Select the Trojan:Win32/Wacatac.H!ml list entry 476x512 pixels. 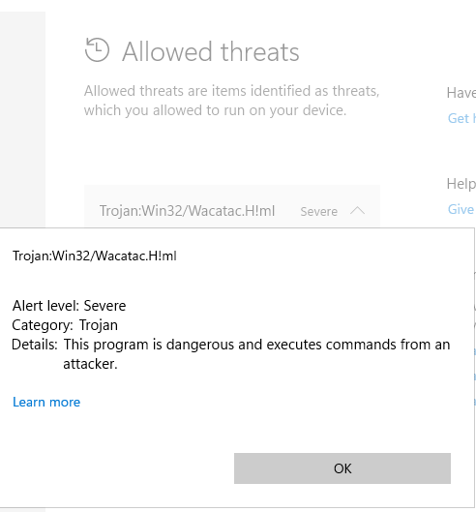[x=232, y=206]
